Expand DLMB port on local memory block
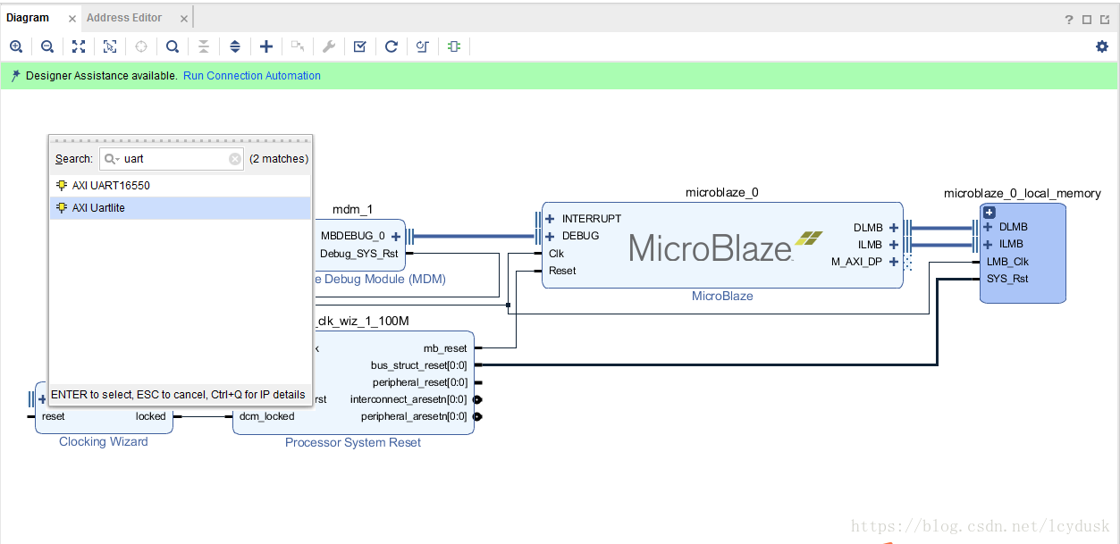 pos(988,227)
